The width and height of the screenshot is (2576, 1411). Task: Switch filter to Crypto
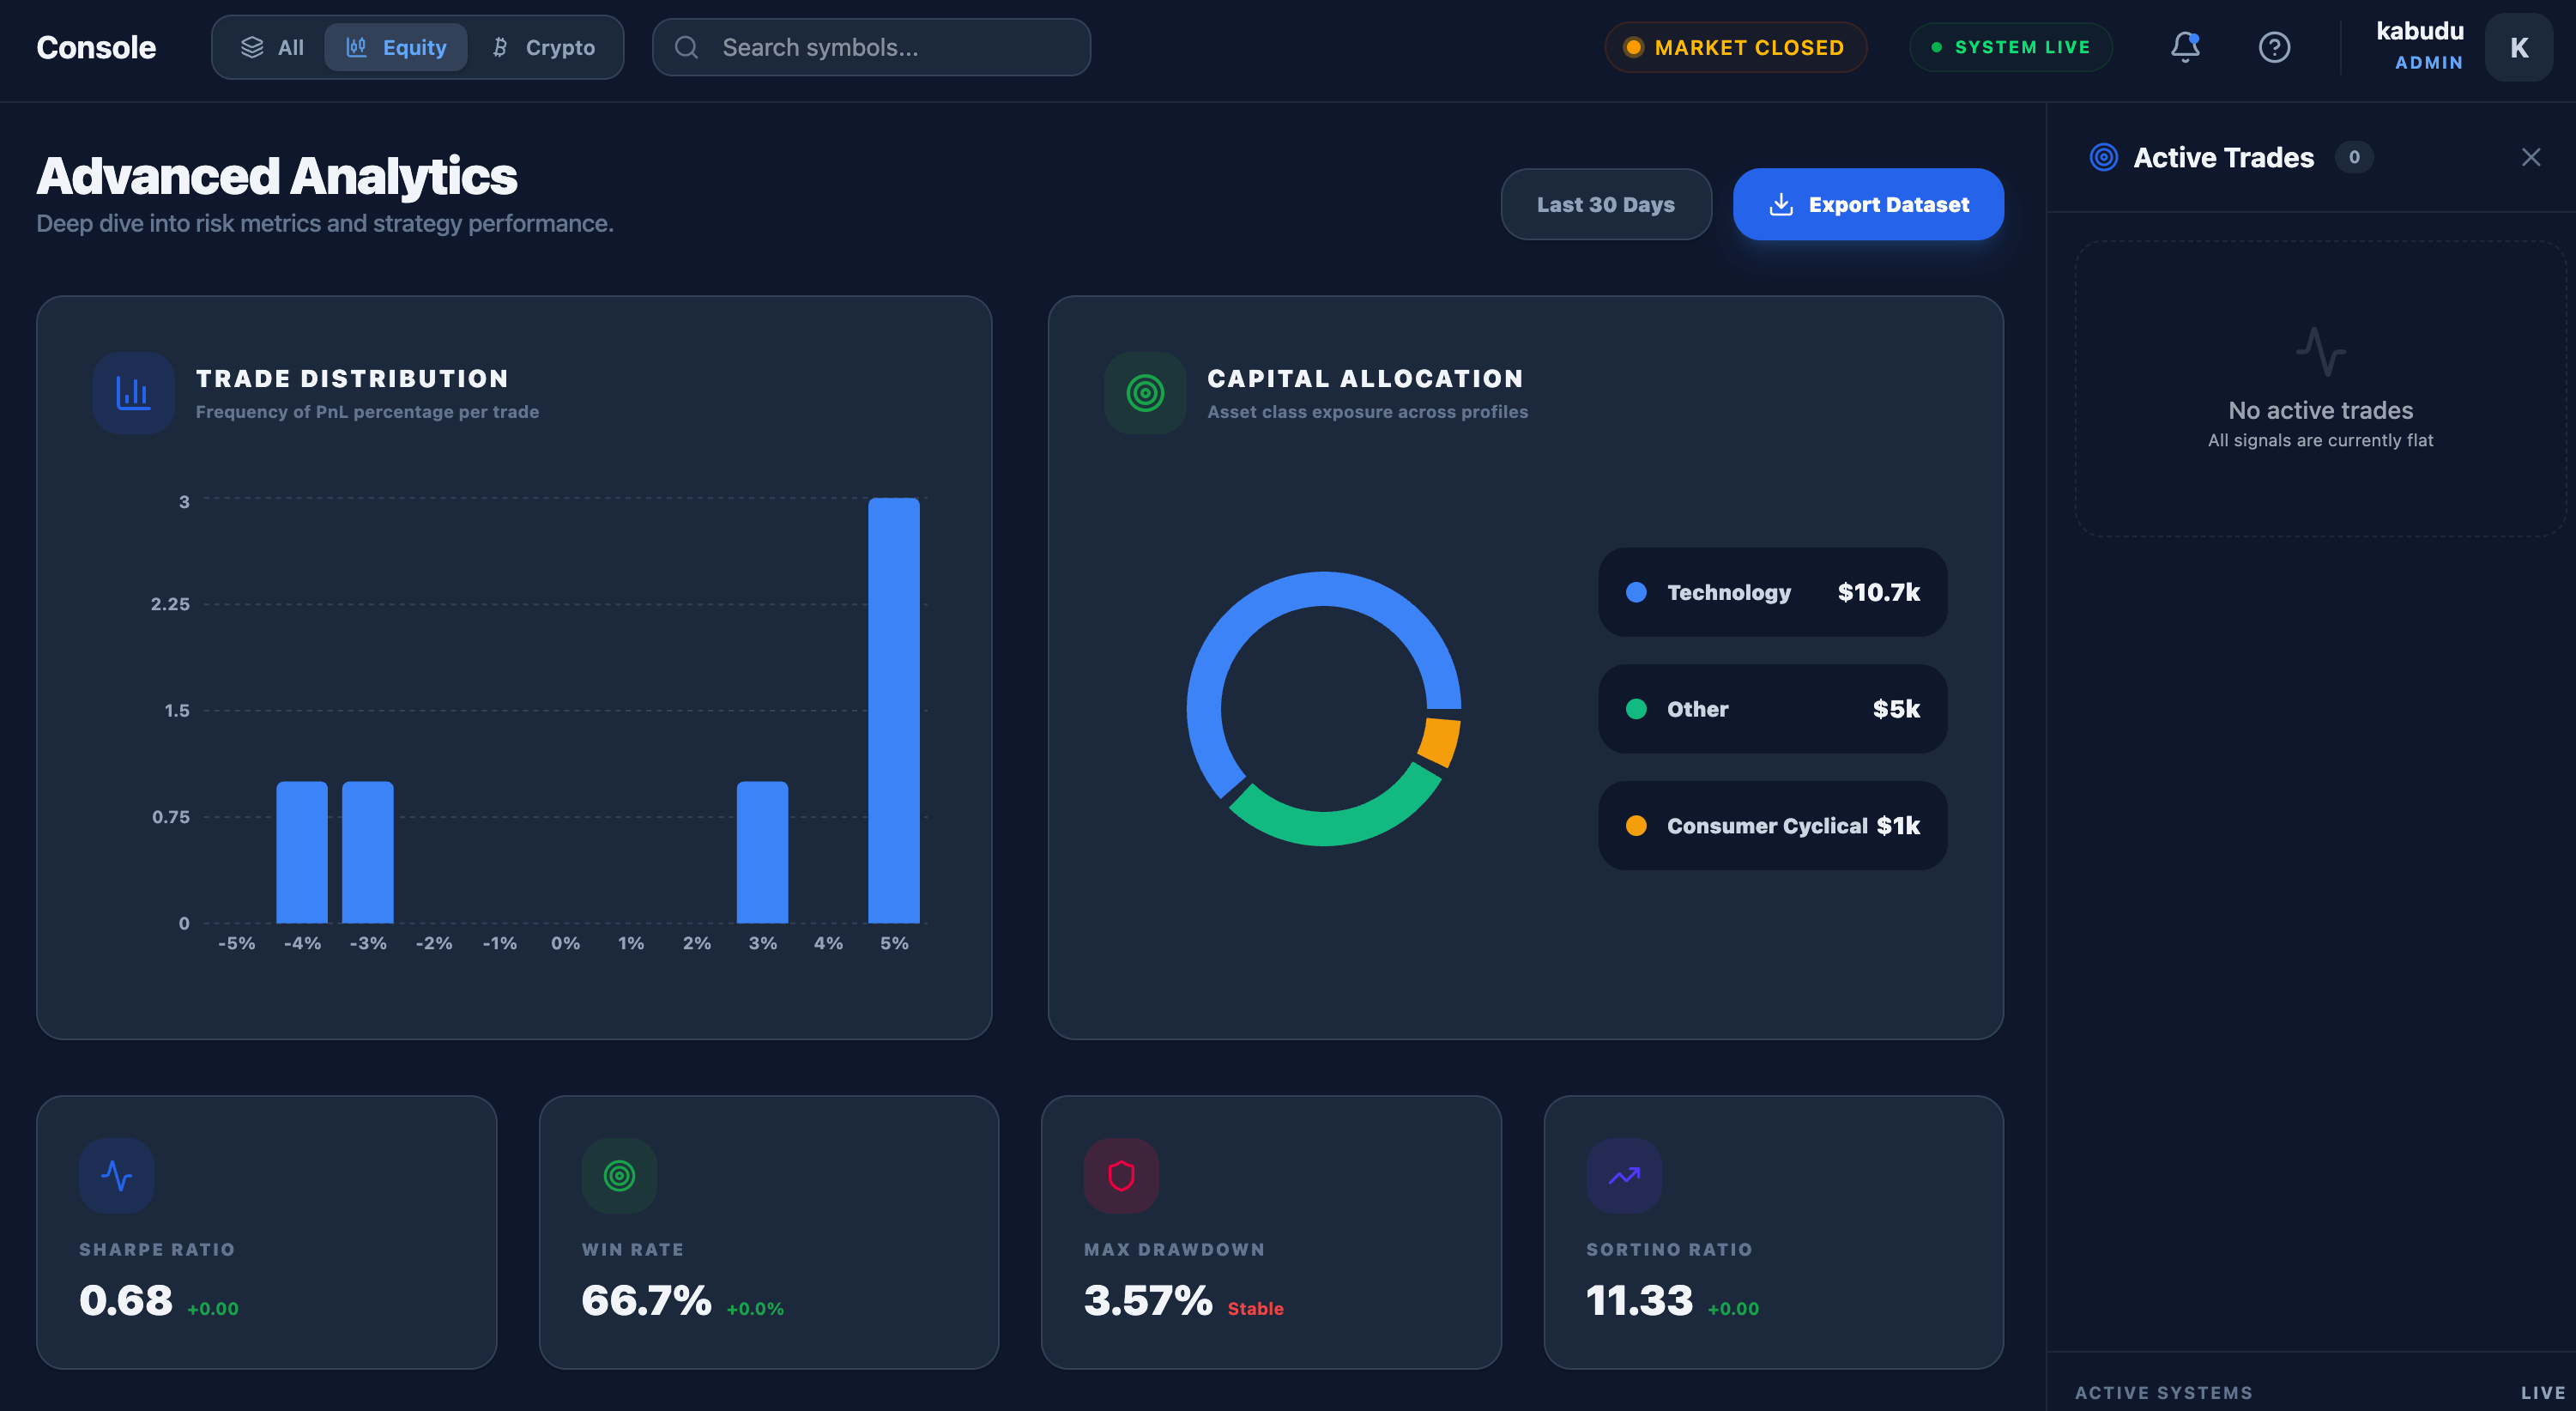(x=544, y=47)
